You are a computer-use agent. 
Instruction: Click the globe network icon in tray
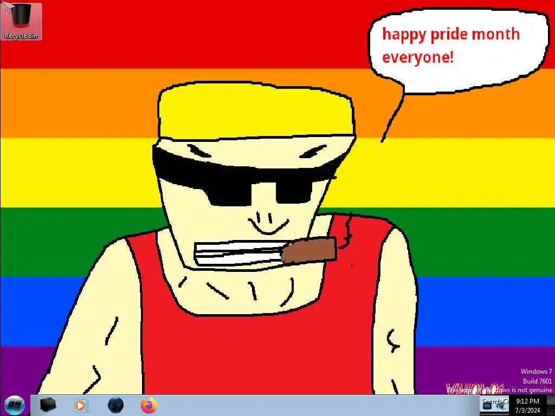500,406
